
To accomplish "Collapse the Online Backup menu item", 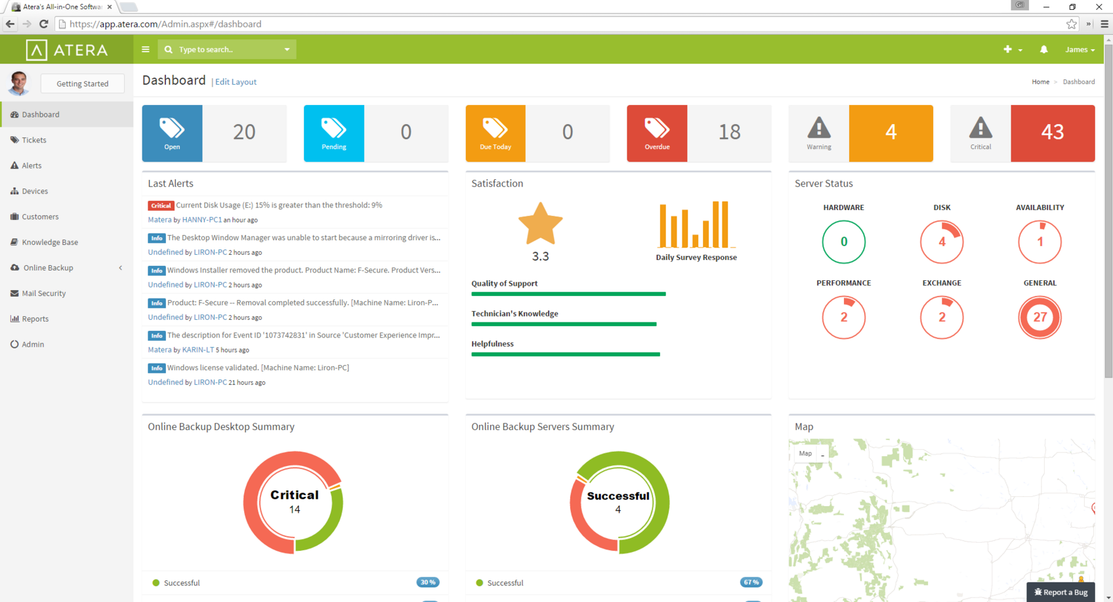I will (120, 268).
